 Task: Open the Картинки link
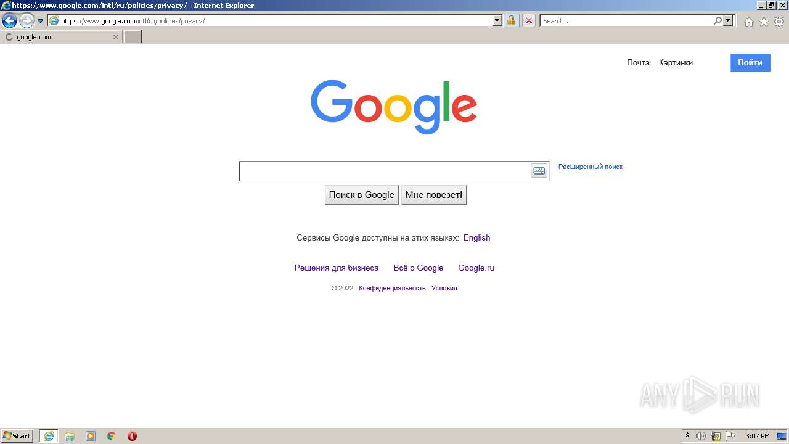[x=676, y=62]
